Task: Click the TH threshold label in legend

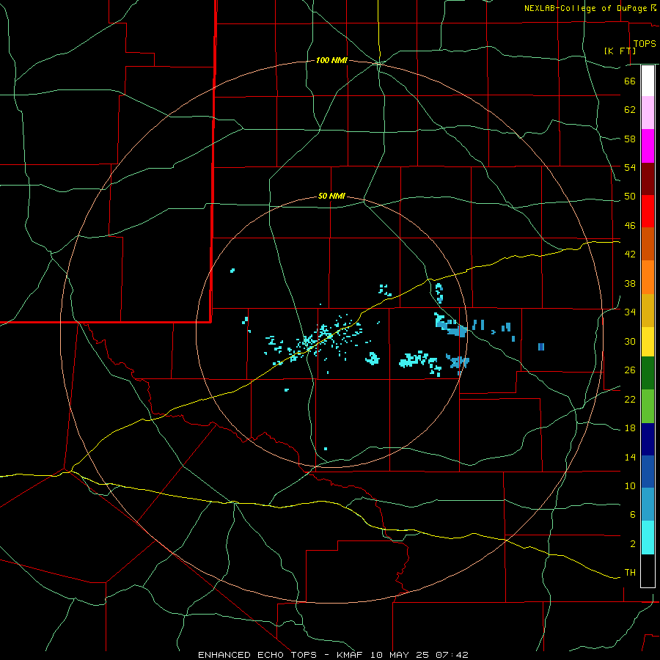Action: (x=630, y=573)
